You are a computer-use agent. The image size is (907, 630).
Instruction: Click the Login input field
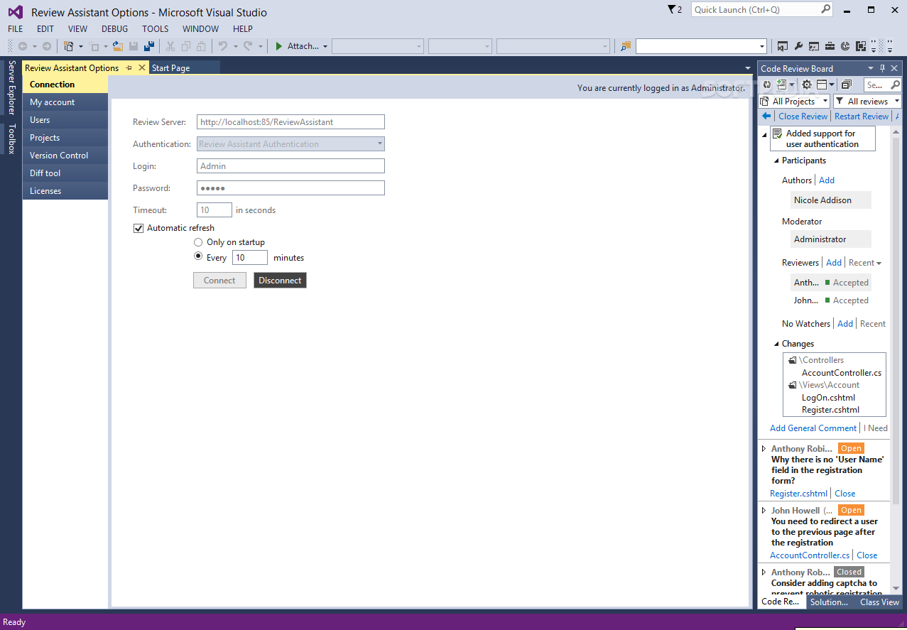290,166
